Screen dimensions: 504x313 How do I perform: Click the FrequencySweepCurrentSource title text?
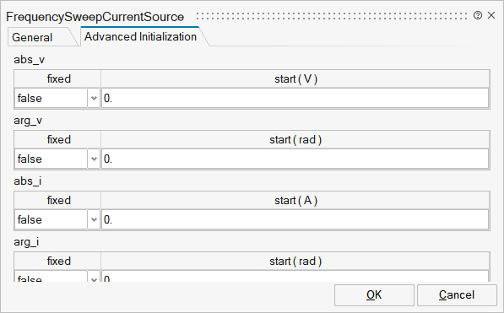95,17
